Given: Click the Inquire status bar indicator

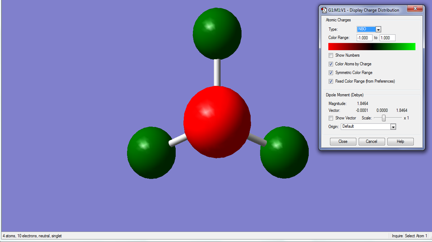Looking at the screenshot, I should click(397, 236).
